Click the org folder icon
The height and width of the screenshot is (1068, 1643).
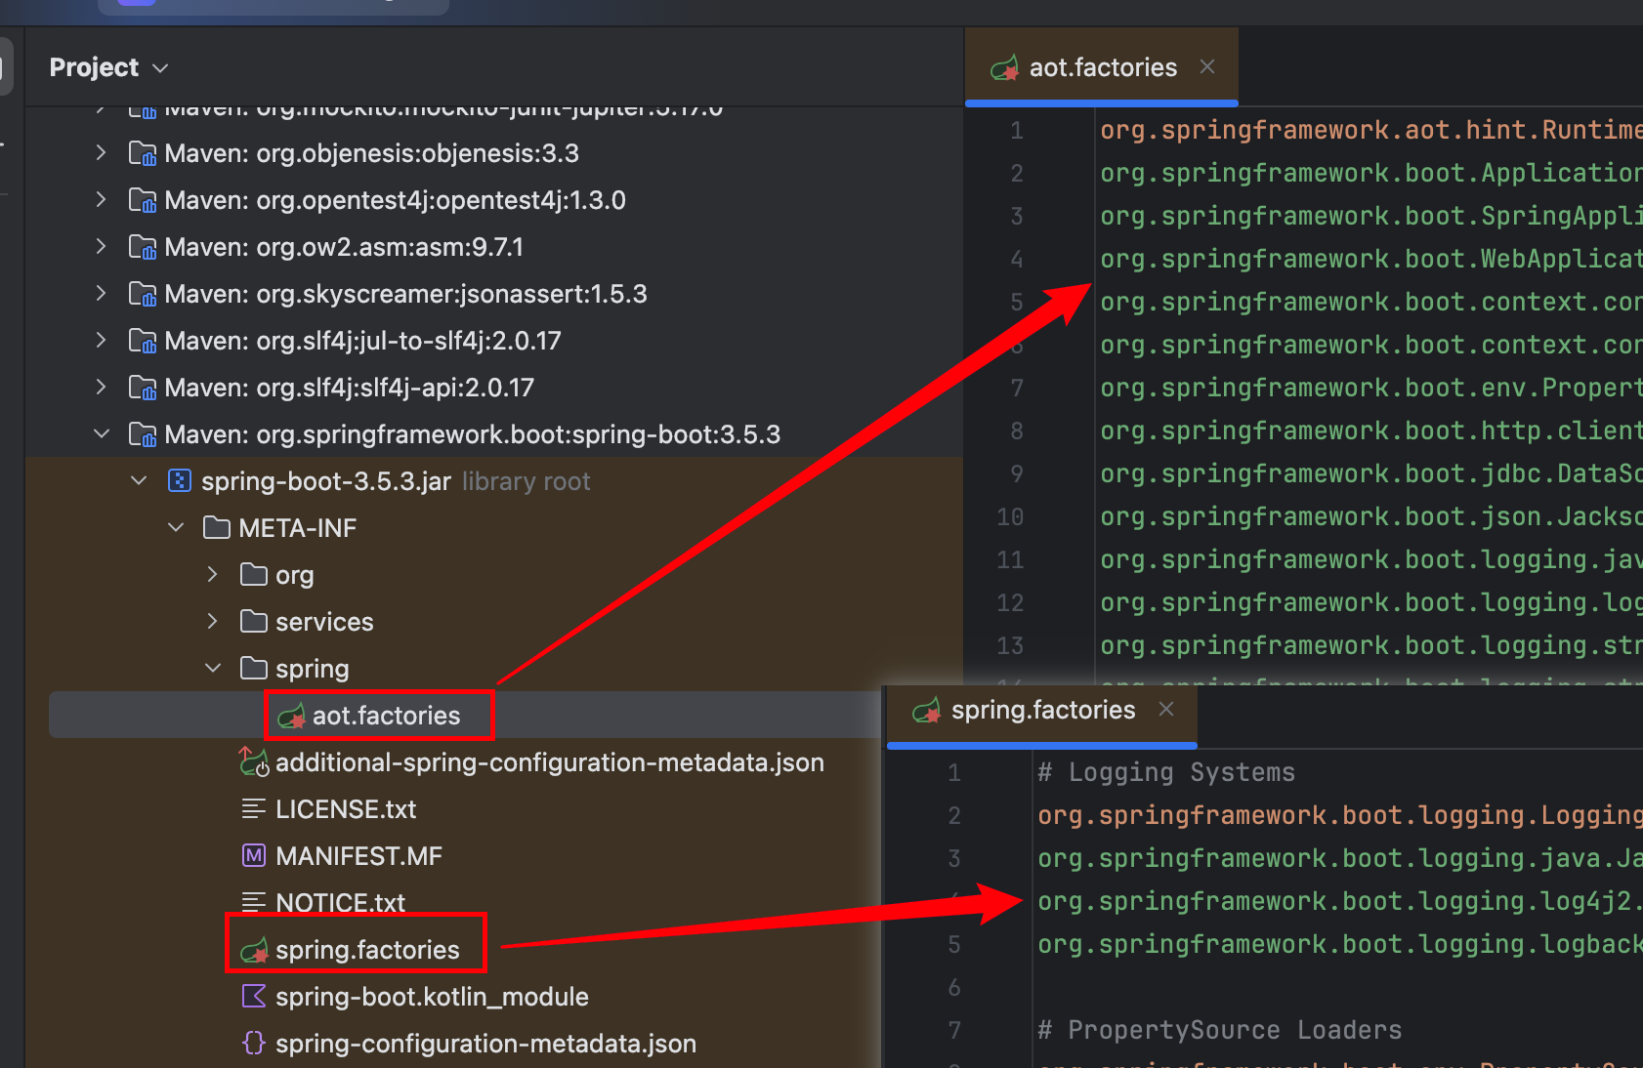tap(254, 575)
